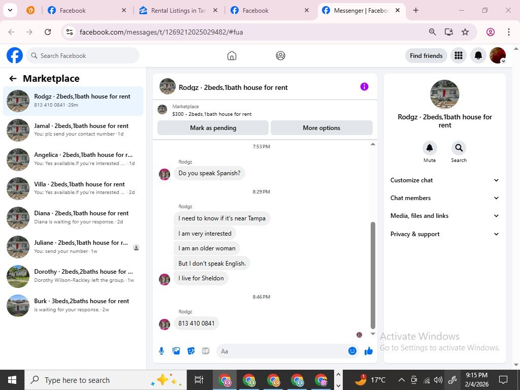Image resolution: width=520 pixels, height=390 pixels.
Task: Click the weather 17°C taskbar widget
Action: 370,380
